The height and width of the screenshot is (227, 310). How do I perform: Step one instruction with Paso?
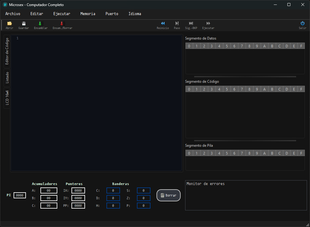coord(177,25)
